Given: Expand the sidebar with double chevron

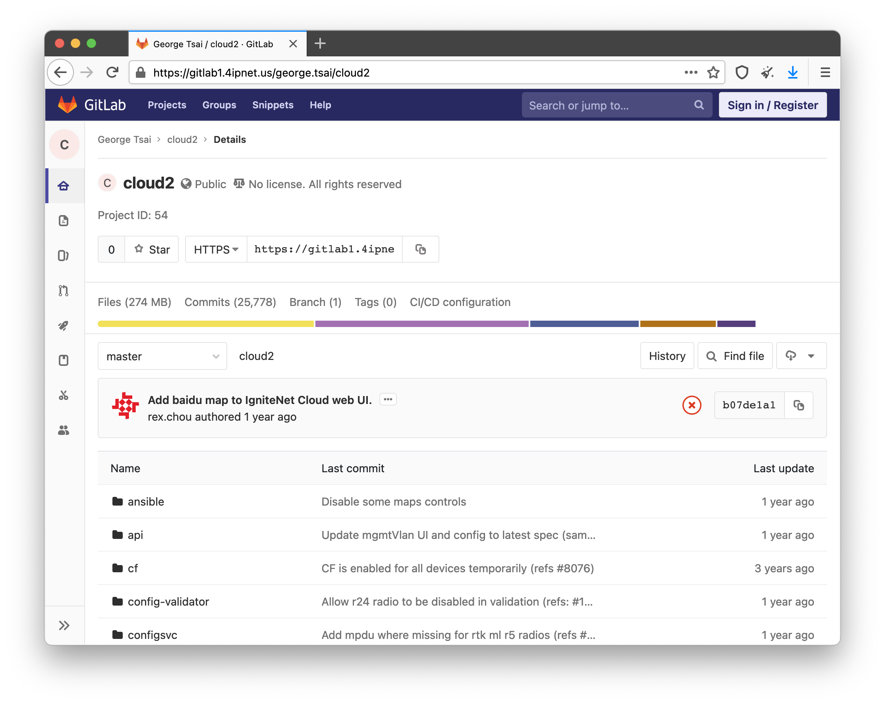Looking at the screenshot, I should (x=64, y=625).
